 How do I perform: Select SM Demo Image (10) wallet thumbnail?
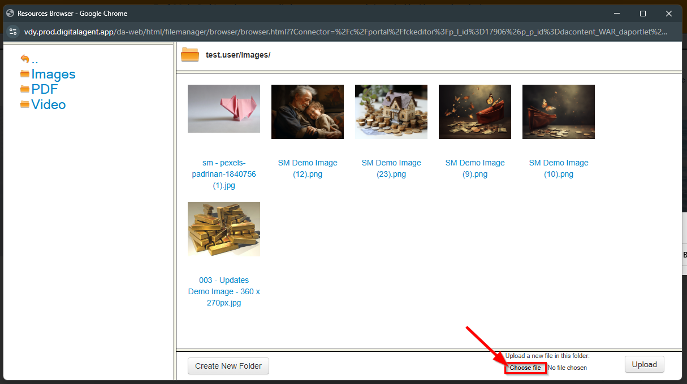point(559,112)
